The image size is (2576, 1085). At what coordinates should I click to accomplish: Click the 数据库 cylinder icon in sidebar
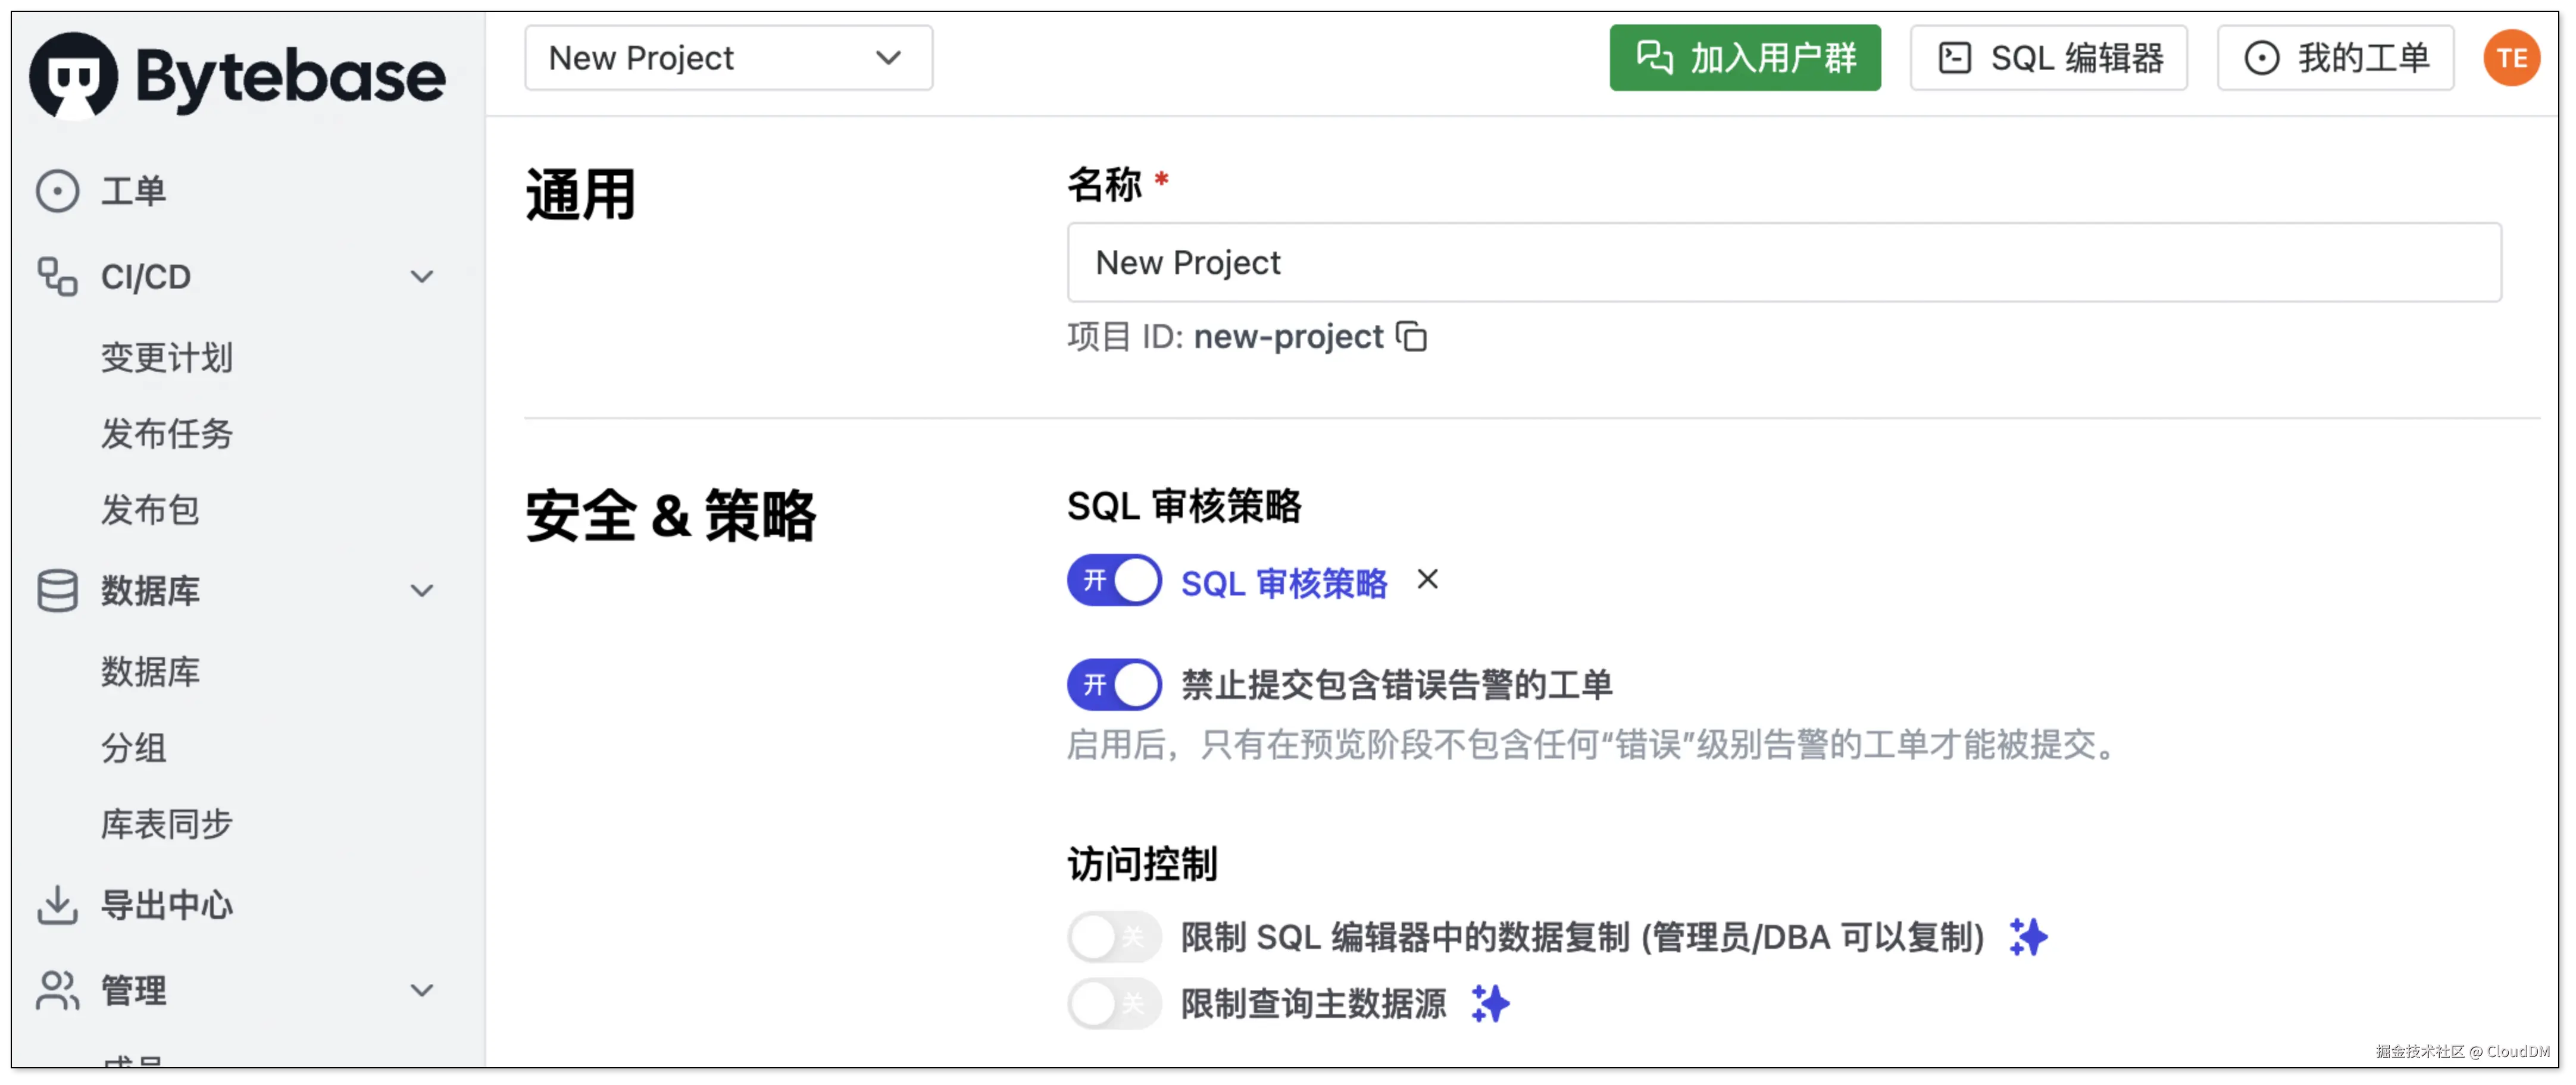57,591
